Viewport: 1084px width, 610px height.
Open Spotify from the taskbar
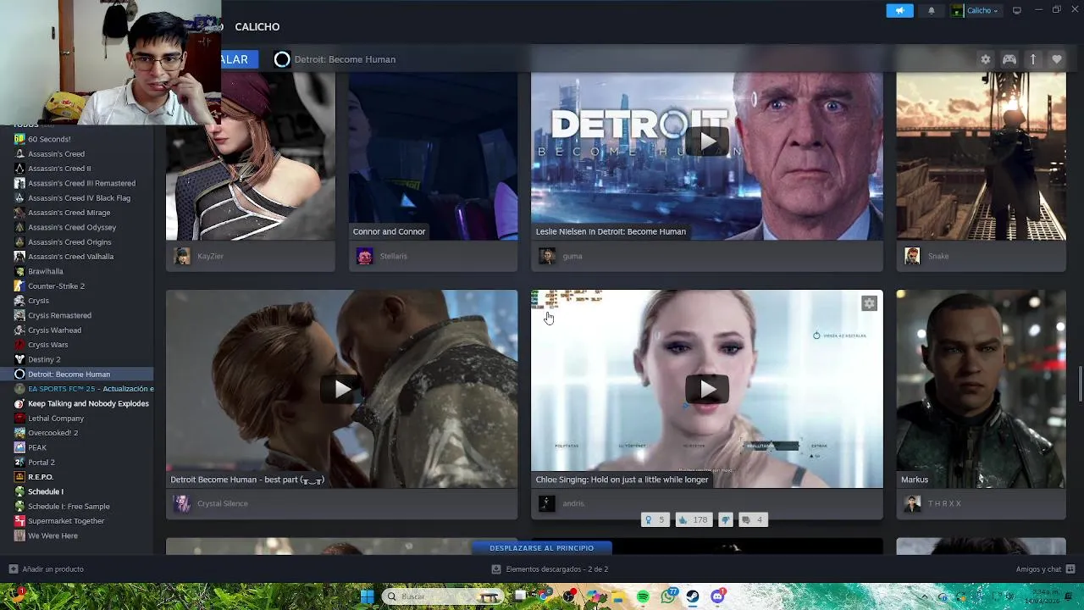point(644,596)
